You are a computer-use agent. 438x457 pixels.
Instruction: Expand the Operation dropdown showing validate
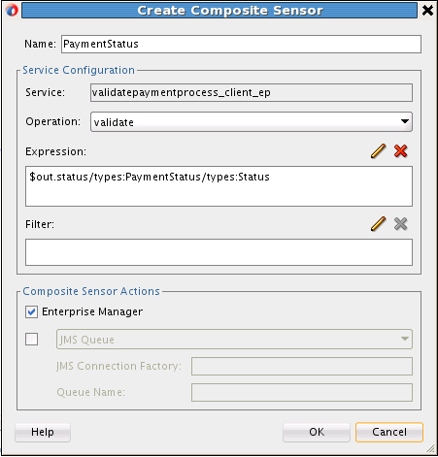pyautogui.click(x=252, y=122)
